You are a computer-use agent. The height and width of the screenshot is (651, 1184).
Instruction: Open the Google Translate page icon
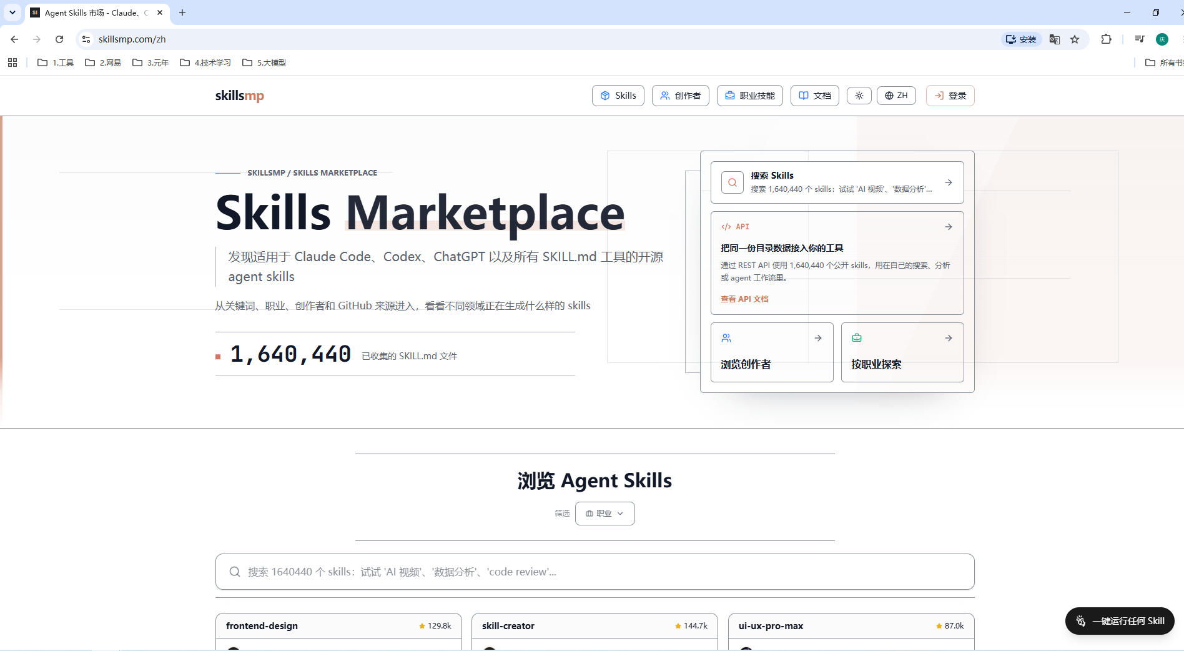tap(1055, 39)
